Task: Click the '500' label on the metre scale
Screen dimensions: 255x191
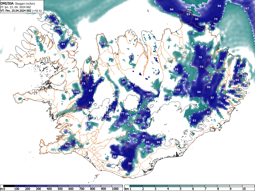Action: (60, 189)
